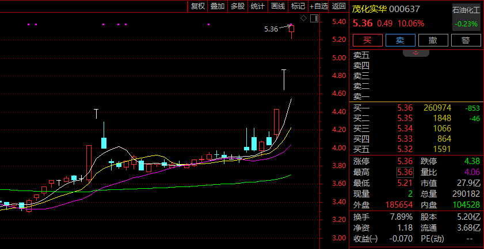Click the 买二 price 5.35
The width and height of the screenshot is (484, 249).
click(x=405, y=118)
